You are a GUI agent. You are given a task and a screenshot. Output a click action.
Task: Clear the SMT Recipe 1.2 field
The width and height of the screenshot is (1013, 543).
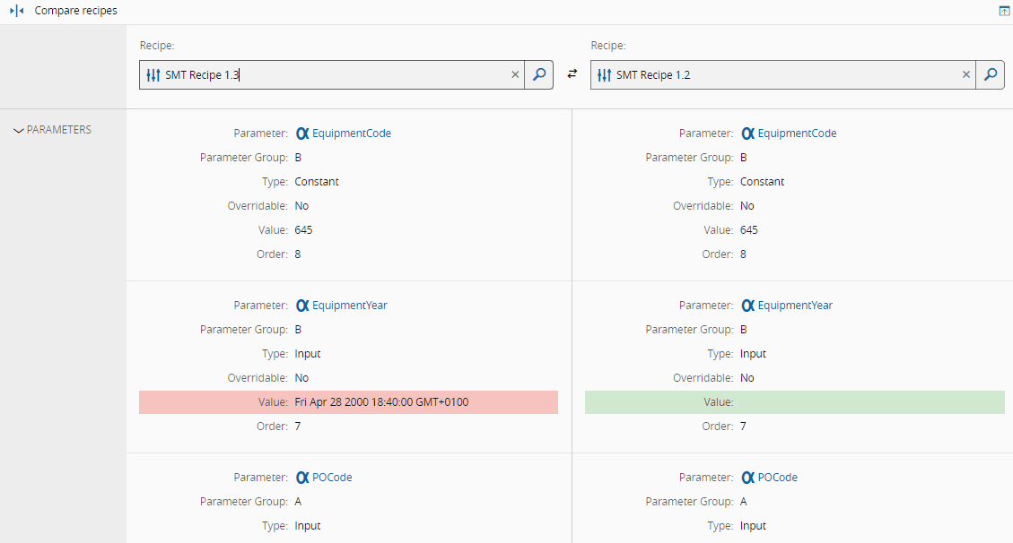tap(966, 75)
